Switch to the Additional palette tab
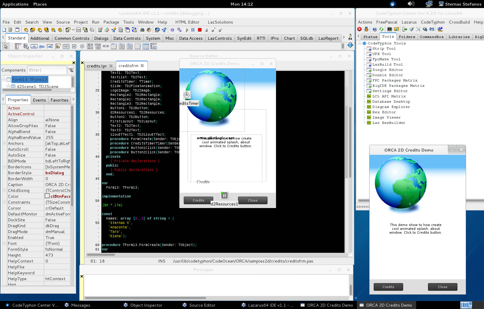 pos(40,38)
